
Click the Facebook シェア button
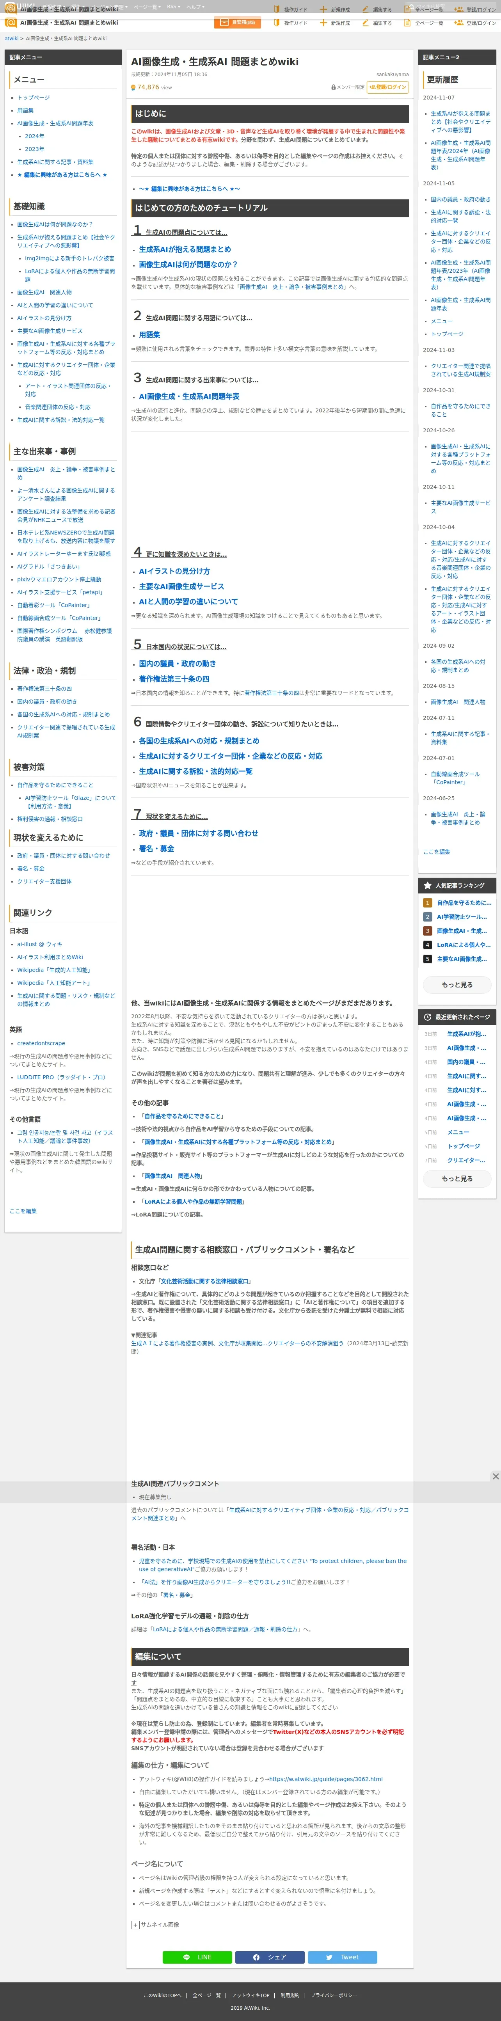point(270,1957)
